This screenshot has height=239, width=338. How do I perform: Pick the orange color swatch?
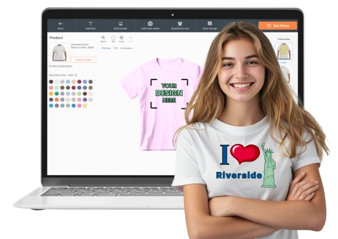[56, 99]
